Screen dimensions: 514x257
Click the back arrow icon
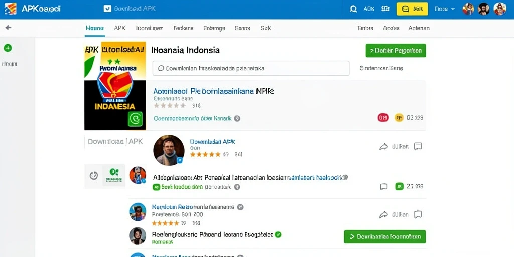coord(8,28)
